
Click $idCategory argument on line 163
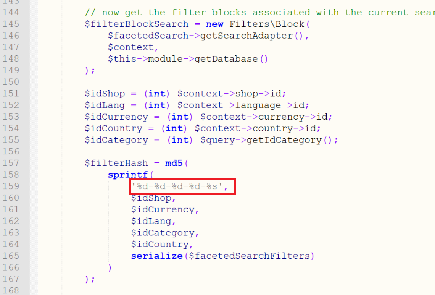[x=163, y=233]
